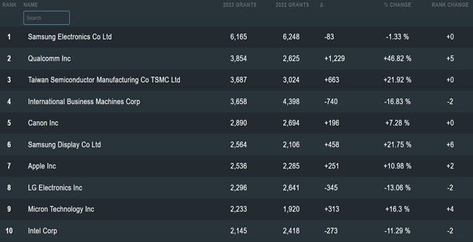
Task: Click Samsung Electronics 2023 grants value 6,165
Action: 238,37
